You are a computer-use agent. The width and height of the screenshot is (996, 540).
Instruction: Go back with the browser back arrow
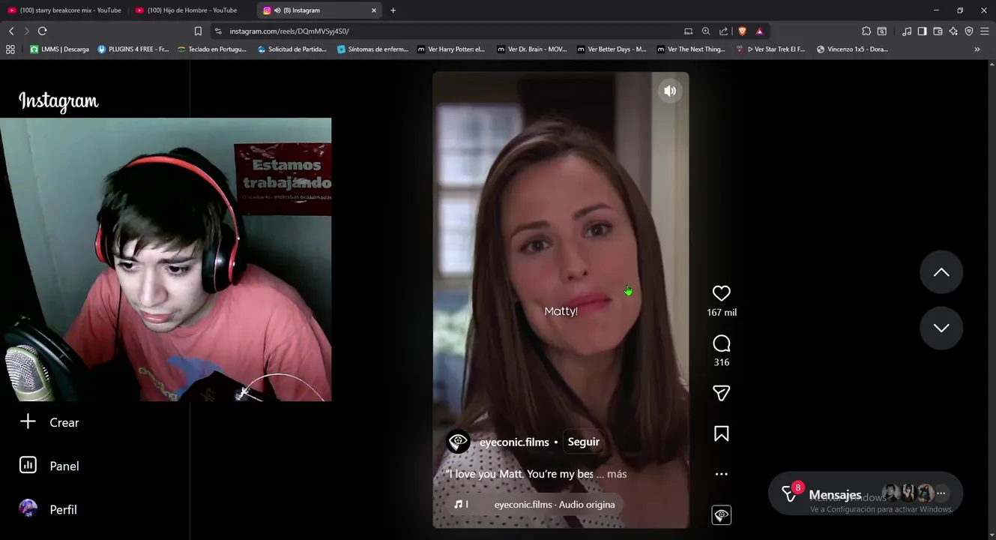click(x=11, y=31)
